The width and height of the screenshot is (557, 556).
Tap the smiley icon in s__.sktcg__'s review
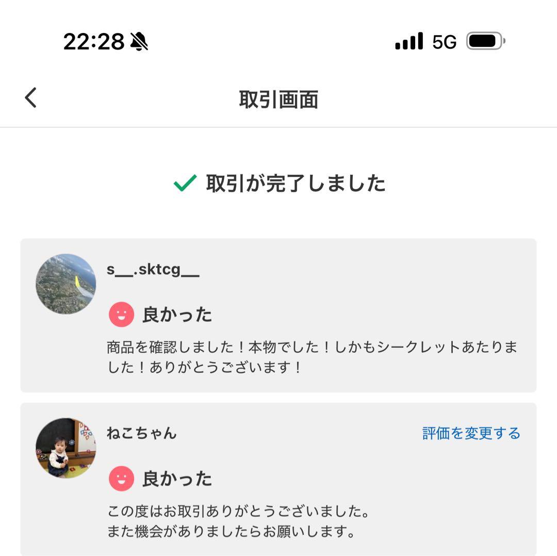pyautogui.click(x=121, y=315)
